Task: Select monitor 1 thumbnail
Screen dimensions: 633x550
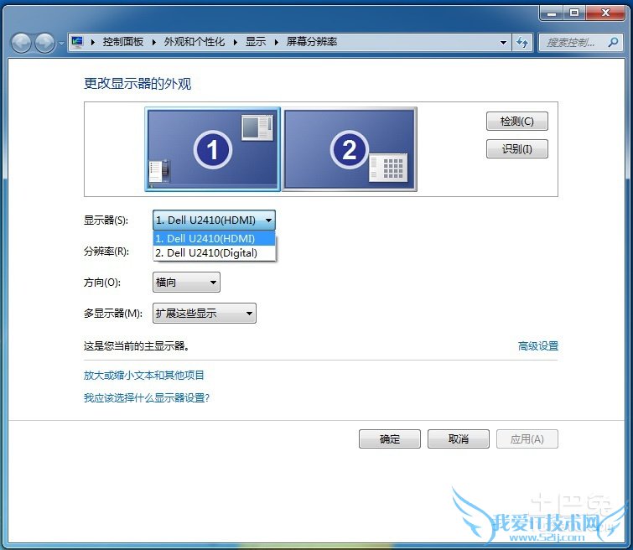Action: [x=212, y=149]
